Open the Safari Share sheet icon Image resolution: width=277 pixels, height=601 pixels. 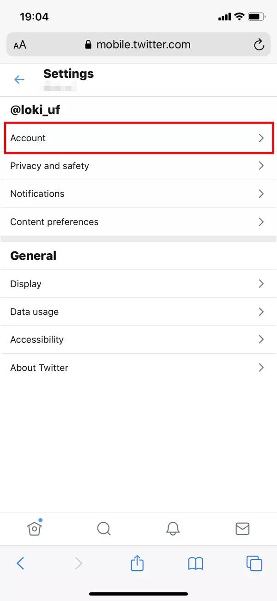137,563
